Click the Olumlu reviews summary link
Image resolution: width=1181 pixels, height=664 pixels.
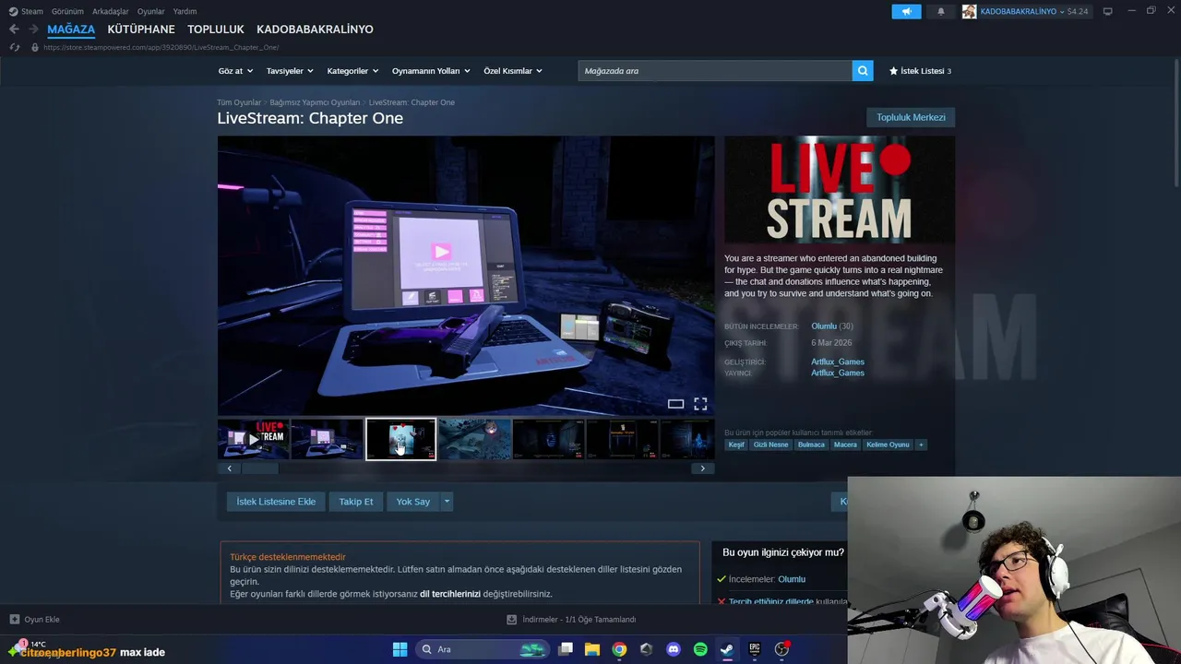pos(824,326)
